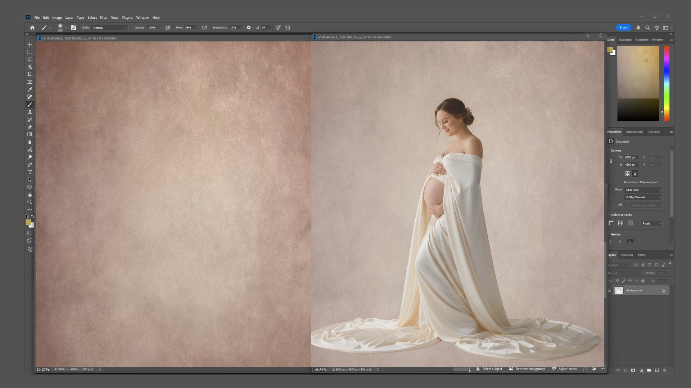
Task: Open the Bits/Channel dropdown
Action: (643, 197)
